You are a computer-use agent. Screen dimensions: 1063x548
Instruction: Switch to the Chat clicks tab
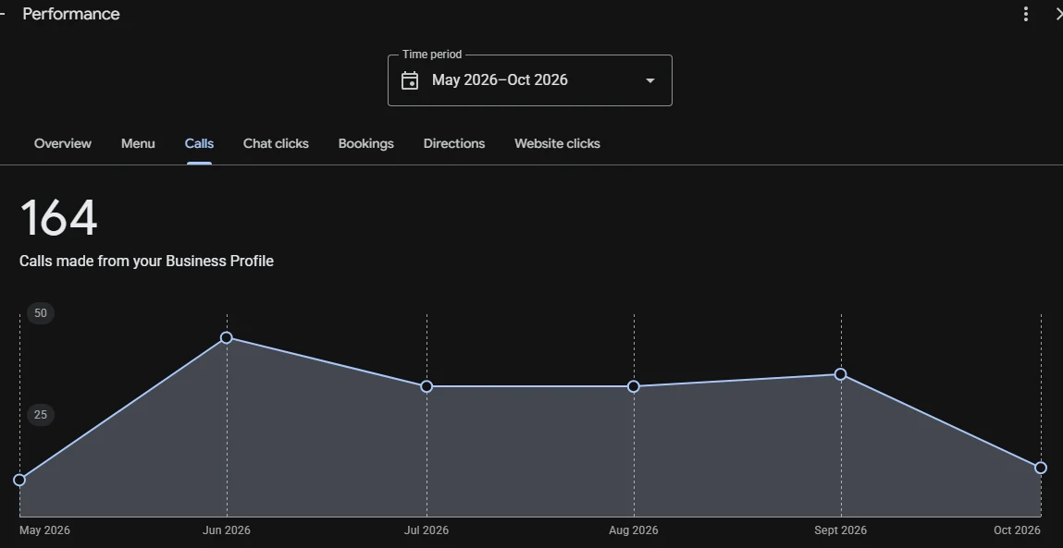click(276, 143)
